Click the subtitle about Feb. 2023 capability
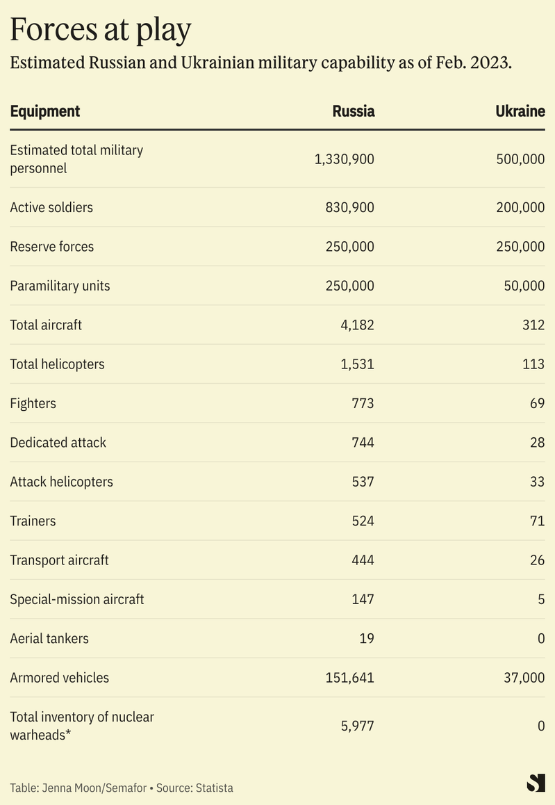The height and width of the screenshot is (805, 555). pyautogui.click(x=260, y=63)
